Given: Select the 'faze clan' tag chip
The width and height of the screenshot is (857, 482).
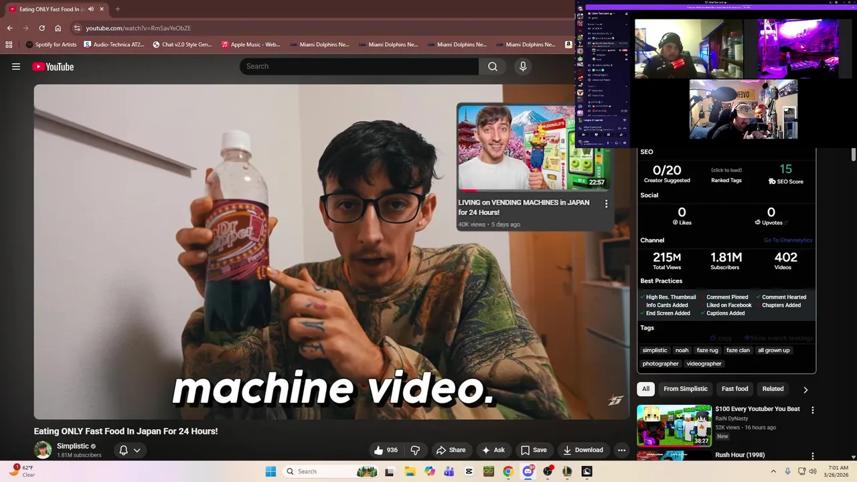Looking at the screenshot, I should pyautogui.click(x=738, y=350).
